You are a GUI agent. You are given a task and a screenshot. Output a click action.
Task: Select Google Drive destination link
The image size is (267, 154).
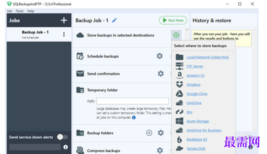tap(197, 94)
